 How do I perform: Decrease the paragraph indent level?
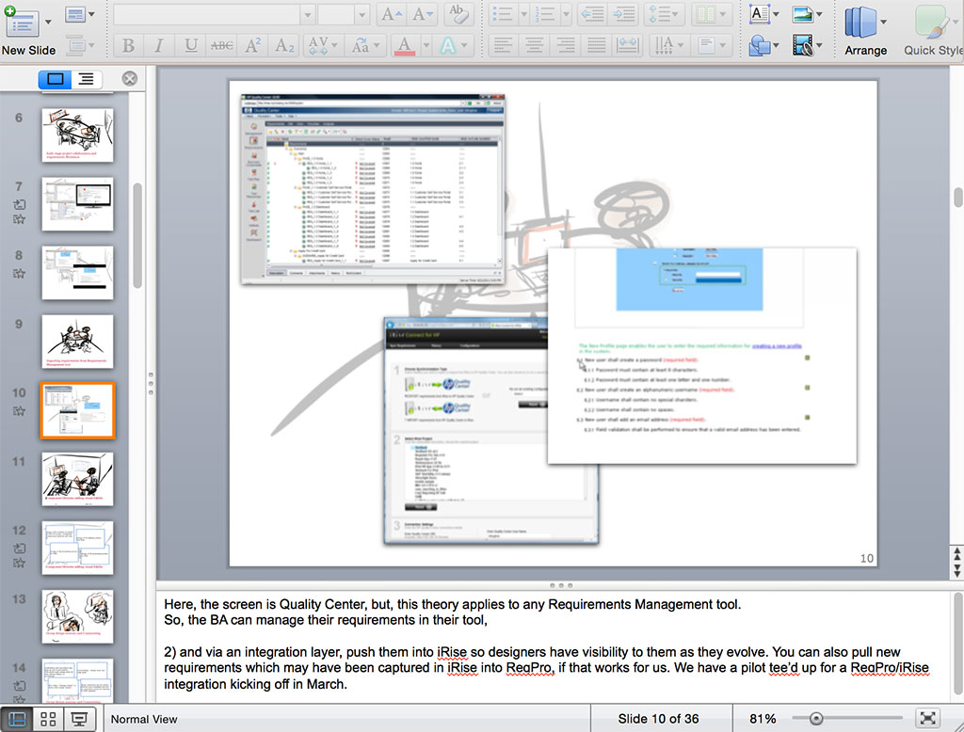(x=592, y=14)
